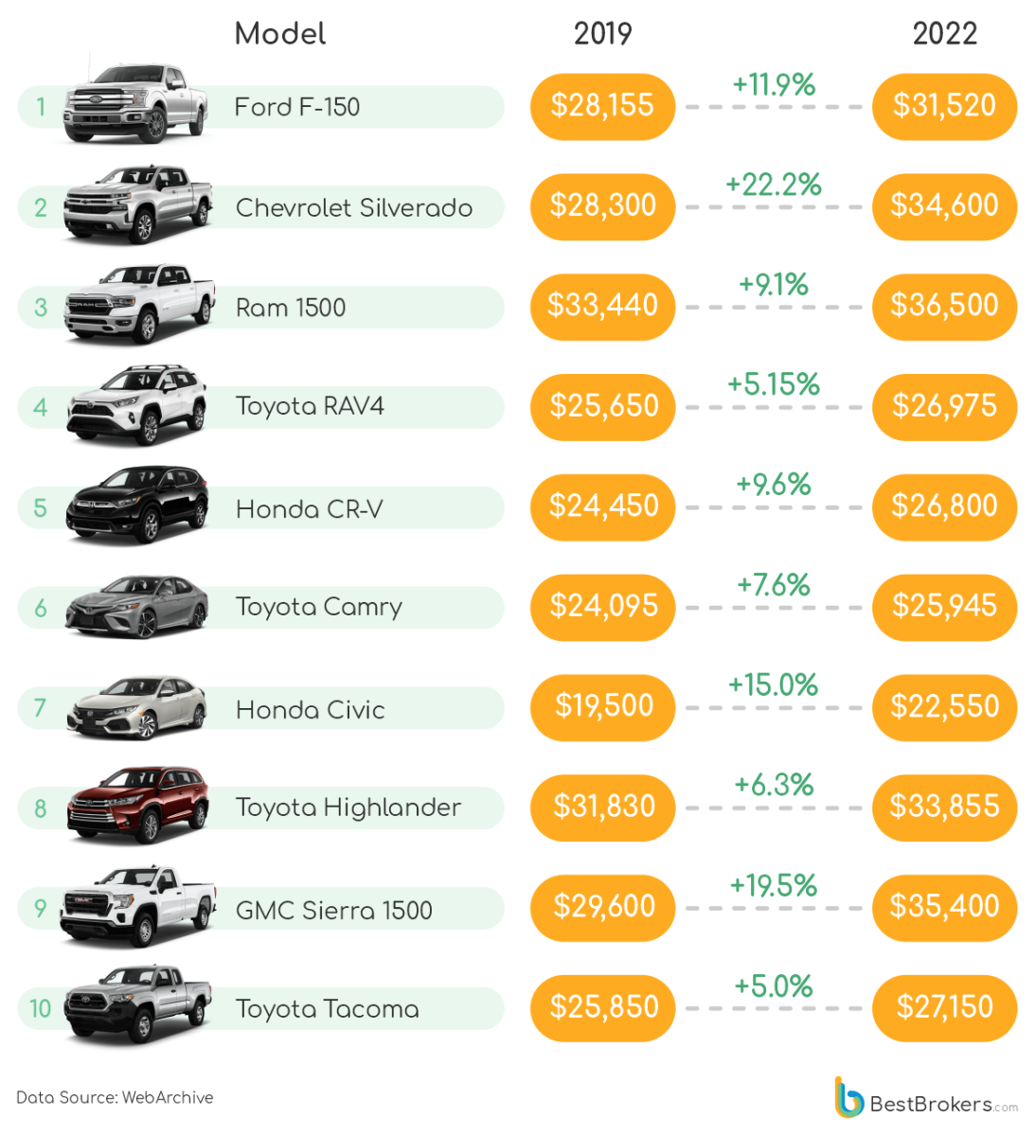This screenshot has width=1035, height=1136.
Task: Click the Toyota Tacoma truck image
Action: point(138,1005)
